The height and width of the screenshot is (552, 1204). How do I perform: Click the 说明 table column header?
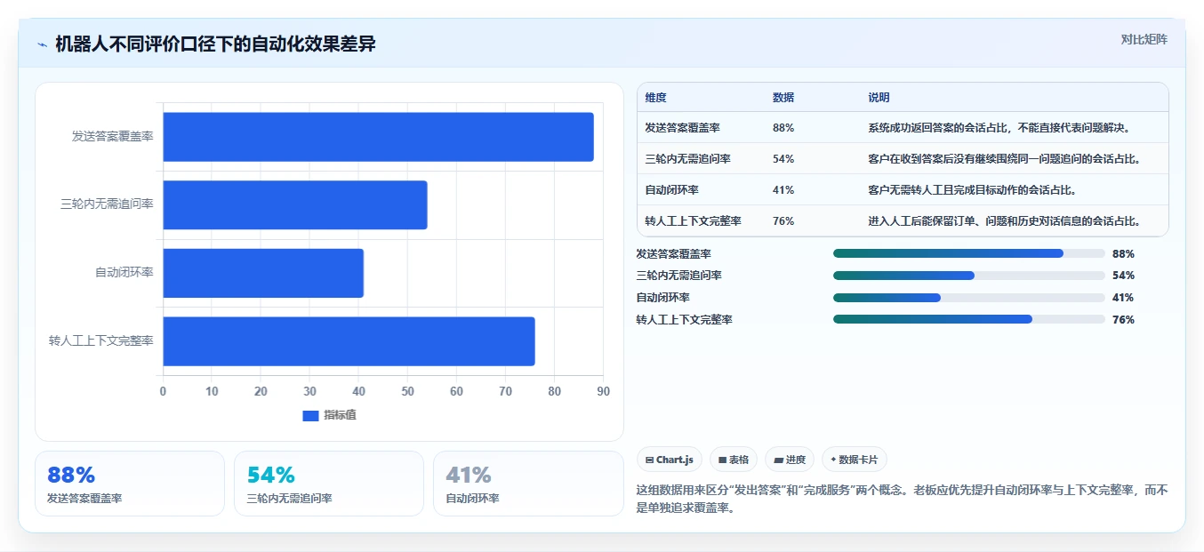pos(879,98)
